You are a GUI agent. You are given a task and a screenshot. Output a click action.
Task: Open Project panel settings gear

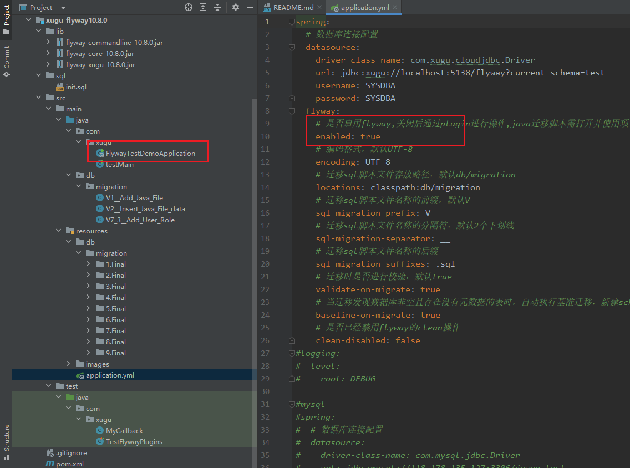click(x=236, y=7)
